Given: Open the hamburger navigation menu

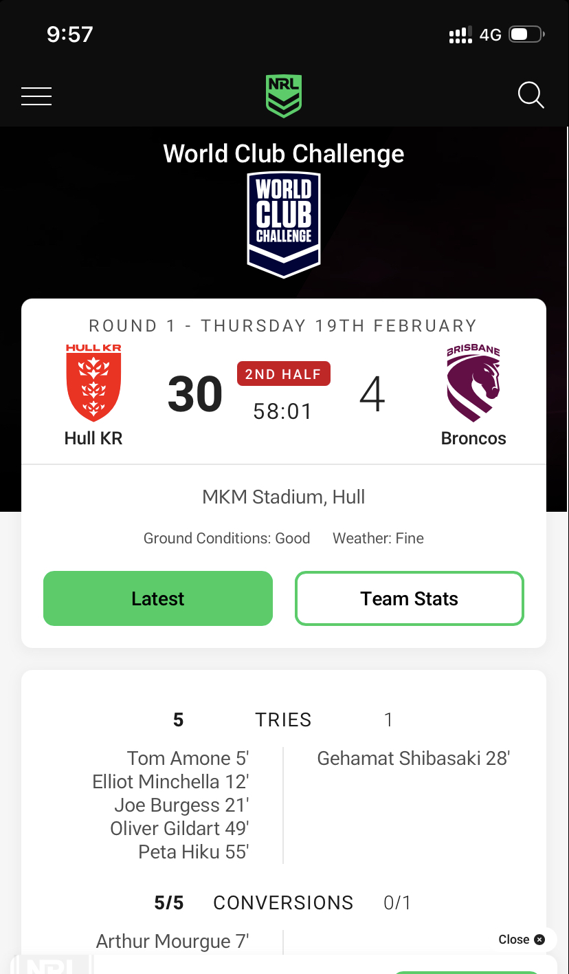Looking at the screenshot, I should pos(36,96).
